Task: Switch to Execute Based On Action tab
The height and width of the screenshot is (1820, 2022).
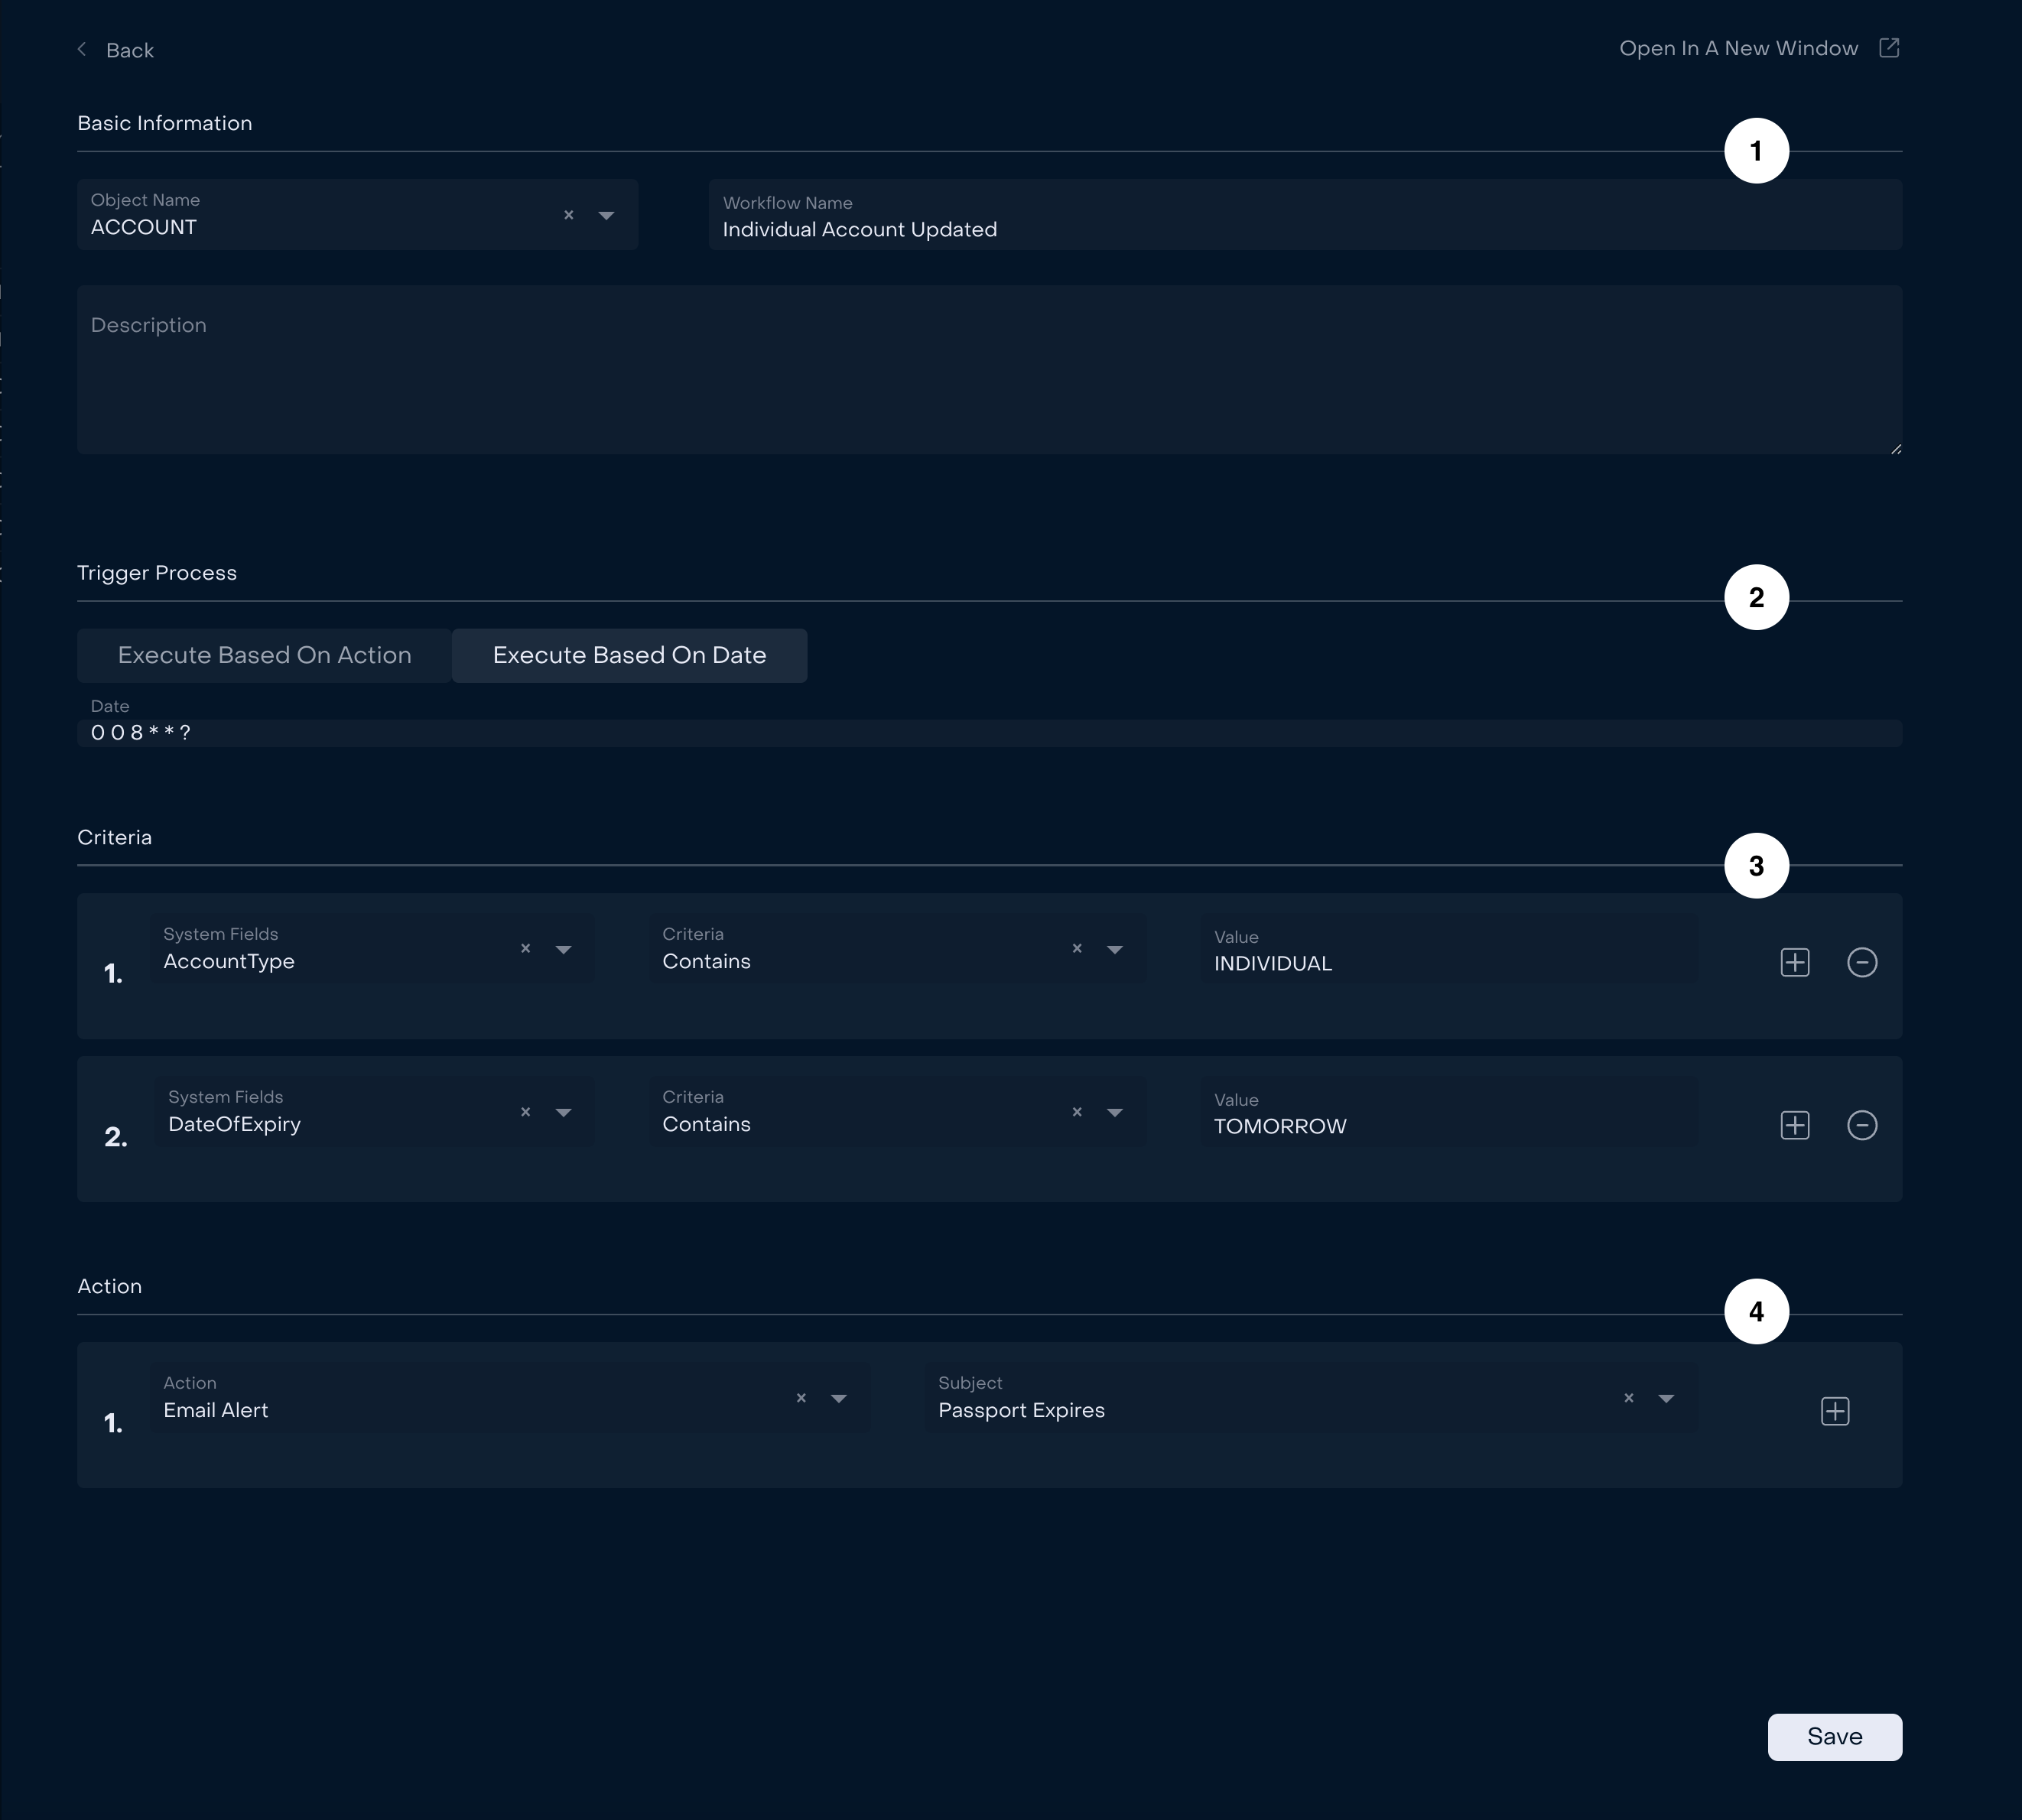Action: click(264, 655)
